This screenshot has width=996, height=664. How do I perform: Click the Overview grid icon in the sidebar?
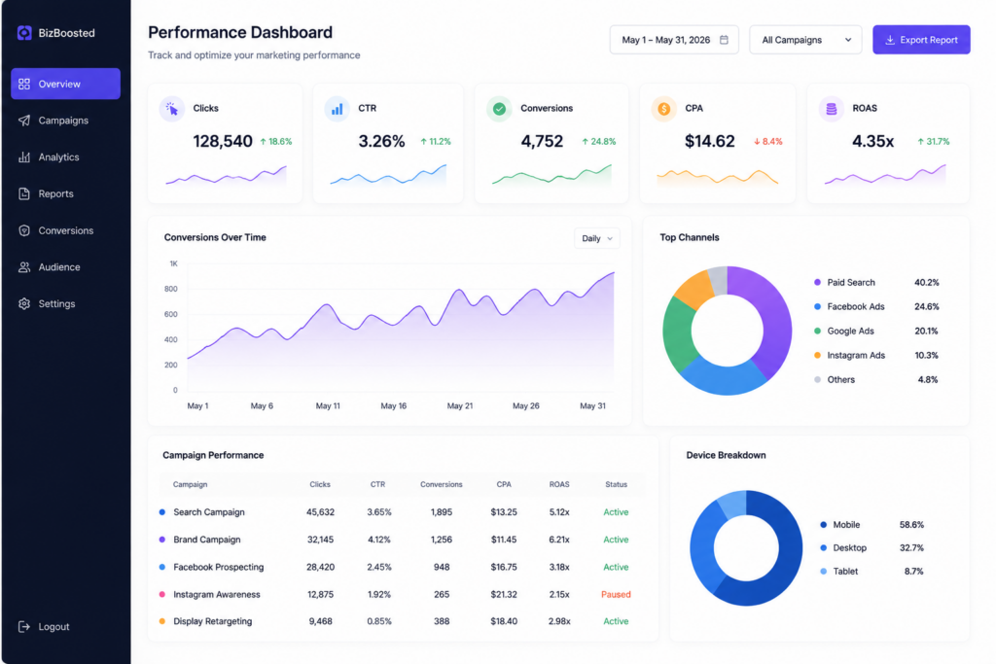(x=24, y=84)
